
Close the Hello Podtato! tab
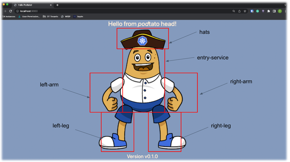pyautogui.click(x=51, y=5)
